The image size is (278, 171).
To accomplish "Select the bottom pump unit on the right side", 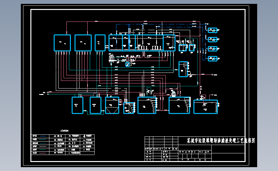I will (x=213, y=58).
